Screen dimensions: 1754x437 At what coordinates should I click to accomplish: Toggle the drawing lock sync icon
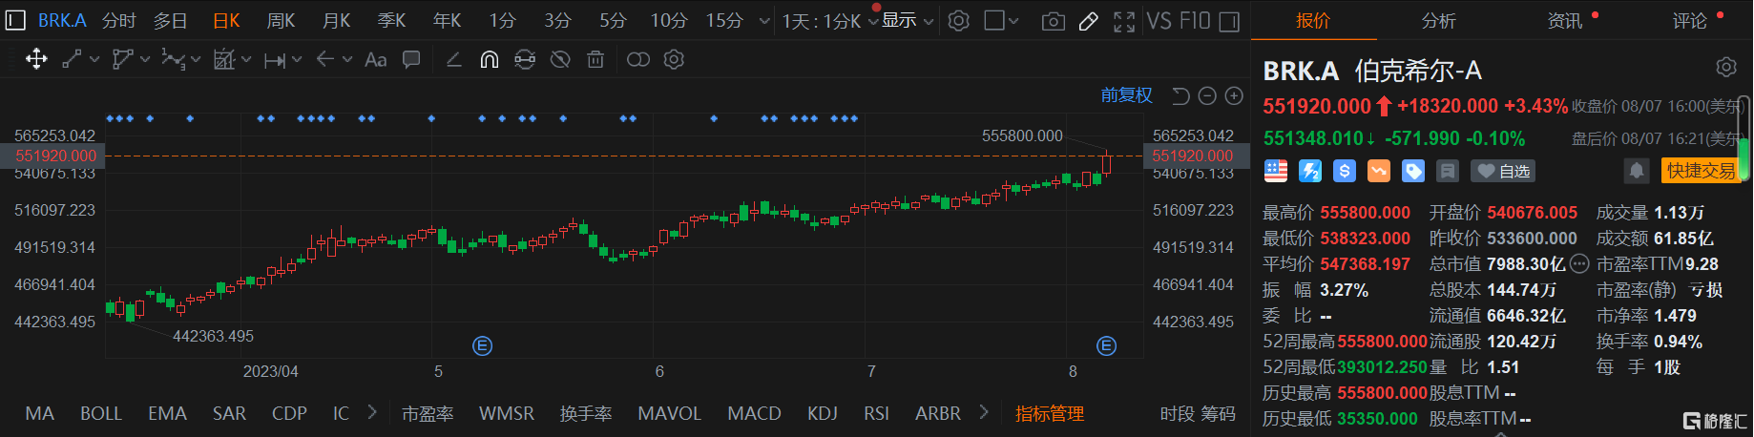pyautogui.click(x=525, y=60)
